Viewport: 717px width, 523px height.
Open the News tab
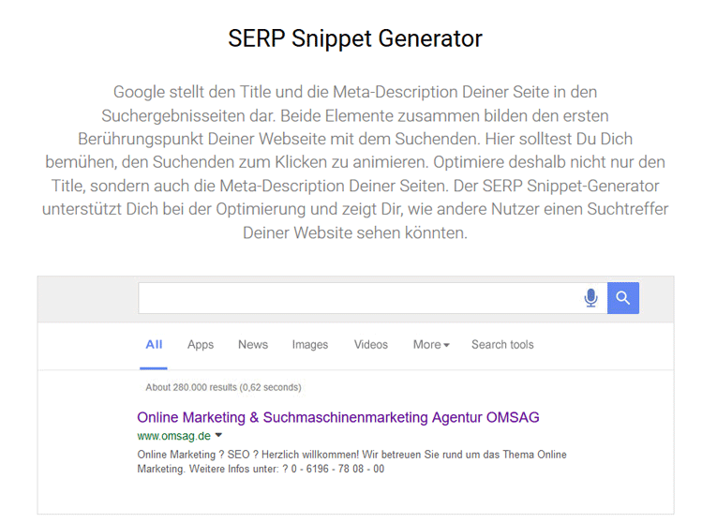(253, 345)
